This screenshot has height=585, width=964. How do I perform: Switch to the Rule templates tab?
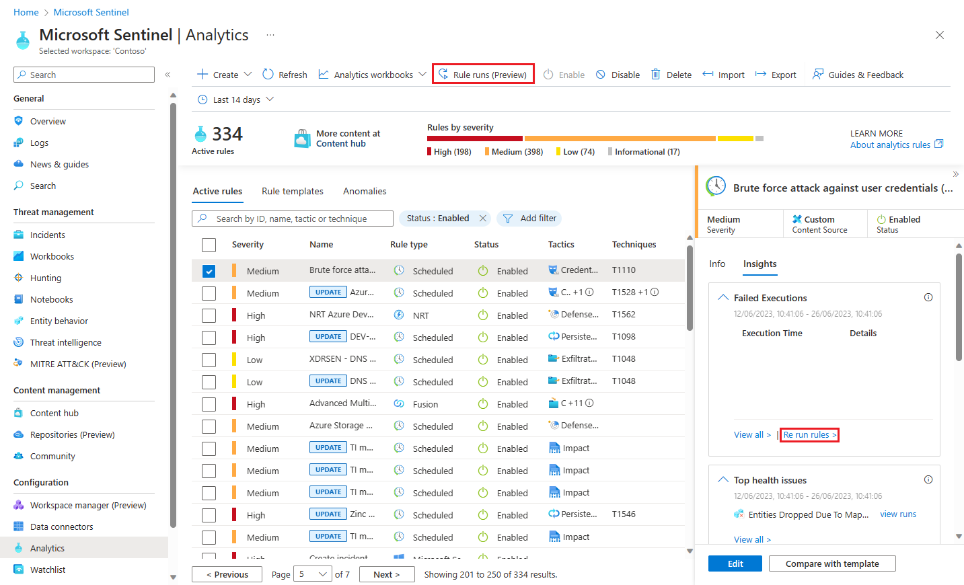(x=292, y=191)
